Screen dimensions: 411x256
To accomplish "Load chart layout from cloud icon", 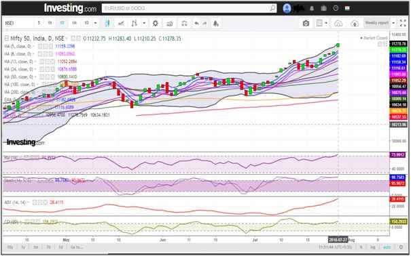I will point(338,24).
